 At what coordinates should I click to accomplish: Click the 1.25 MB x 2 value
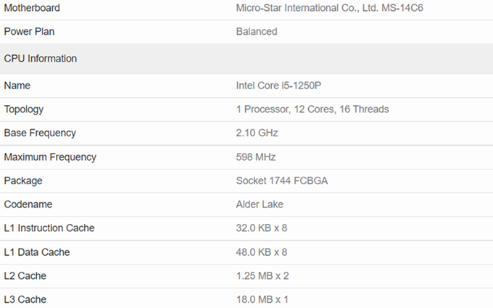pyautogui.click(x=262, y=276)
